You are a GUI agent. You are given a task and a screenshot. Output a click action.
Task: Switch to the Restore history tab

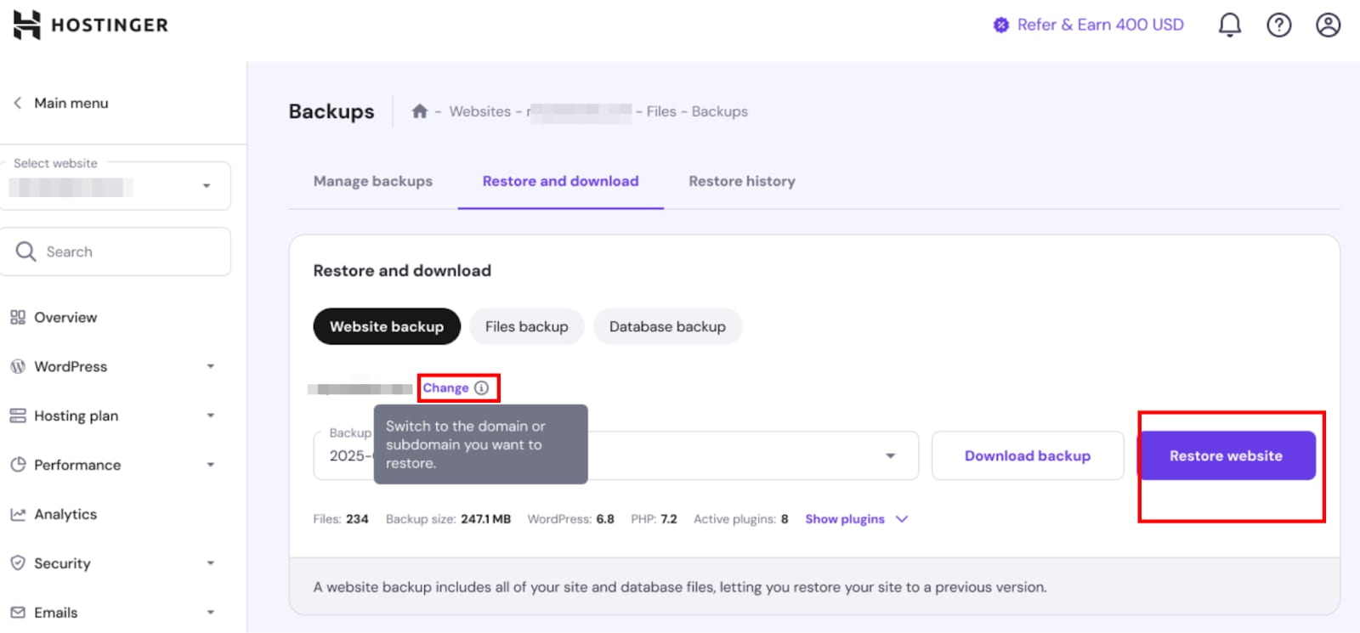click(741, 181)
